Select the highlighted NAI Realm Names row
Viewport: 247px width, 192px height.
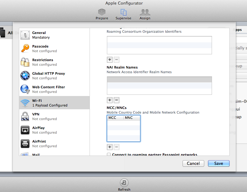(x=159, y=80)
